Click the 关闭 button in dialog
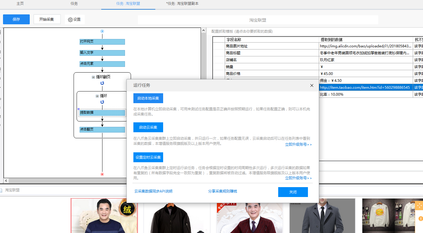The width and height of the screenshot is (423, 233). tap(293, 192)
